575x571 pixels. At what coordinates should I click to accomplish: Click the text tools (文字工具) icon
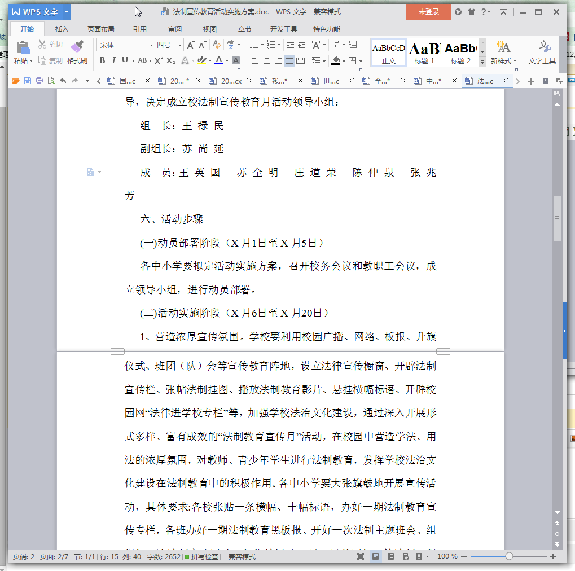coord(545,47)
